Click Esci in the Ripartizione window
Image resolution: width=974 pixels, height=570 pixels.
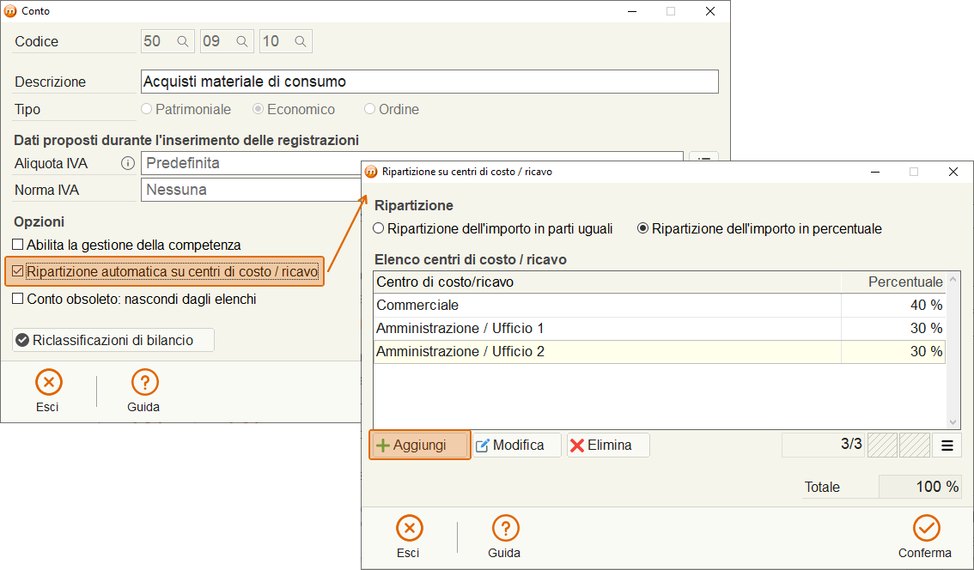tap(409, 537)
